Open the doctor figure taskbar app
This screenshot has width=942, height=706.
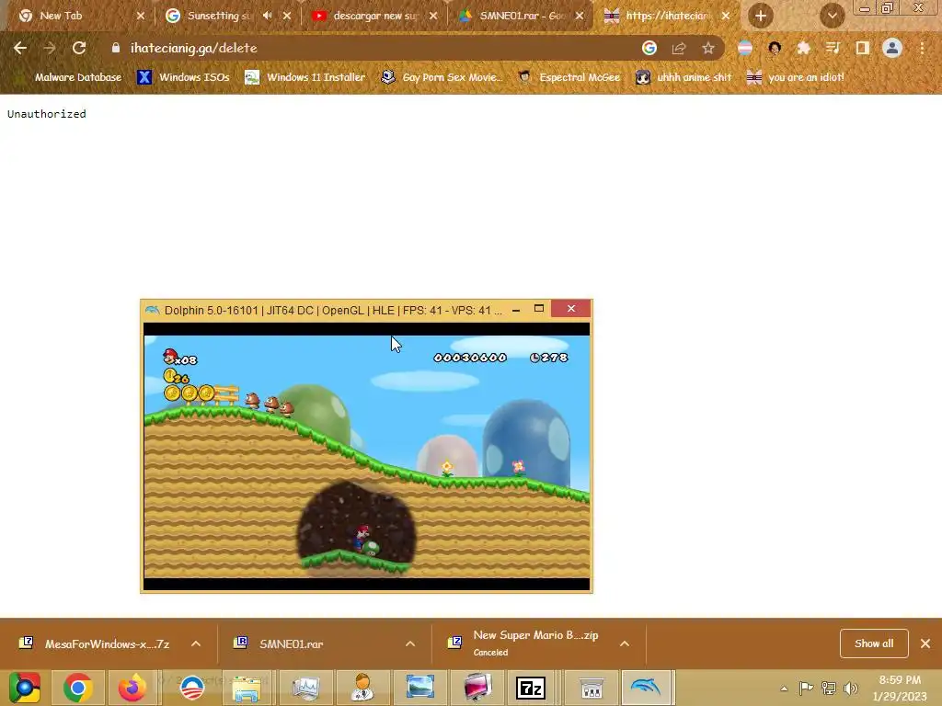(362, 688)
